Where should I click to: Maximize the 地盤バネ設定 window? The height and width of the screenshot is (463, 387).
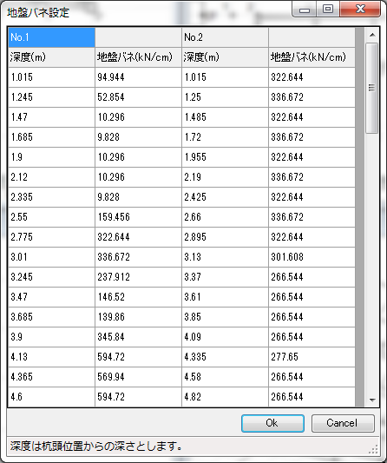coord(328,9)
